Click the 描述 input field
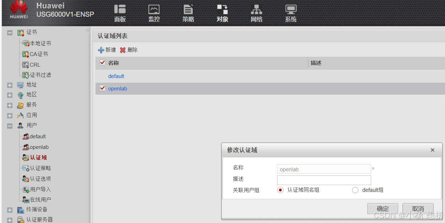The width and height of the screenshot is (445, 223). 324,180
